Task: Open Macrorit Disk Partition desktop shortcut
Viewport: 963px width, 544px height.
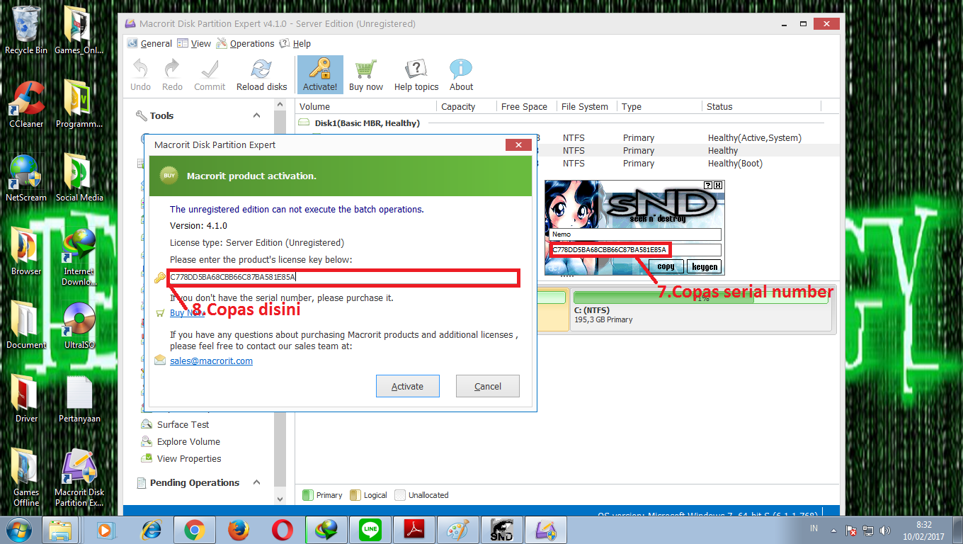Action: (x=79, y=478)
